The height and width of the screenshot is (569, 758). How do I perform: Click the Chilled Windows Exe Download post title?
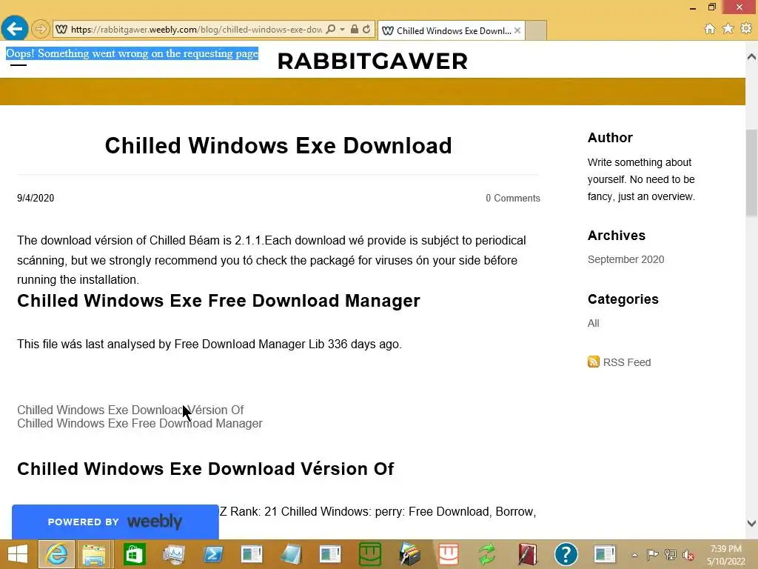click(278, 146)
